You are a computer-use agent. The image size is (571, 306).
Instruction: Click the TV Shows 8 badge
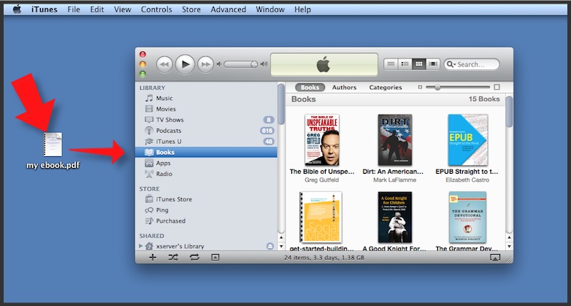(x=269, y=120)
